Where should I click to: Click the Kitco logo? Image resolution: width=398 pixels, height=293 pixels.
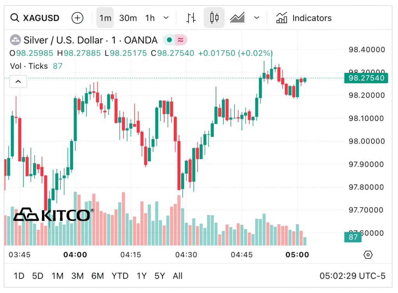coord(53,215)
